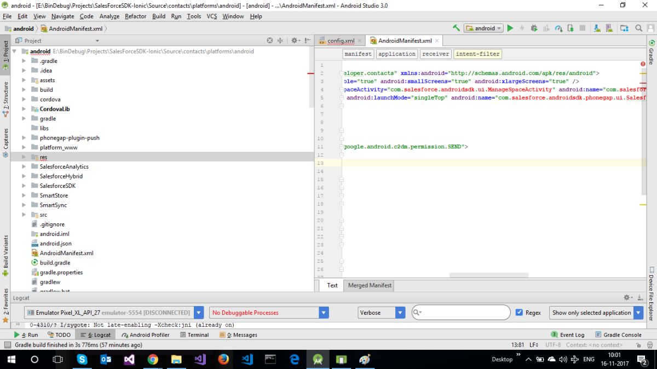Hide the Project panel with hide icon
The width and height of the screenshot is (657, 369).
(307, 41)
